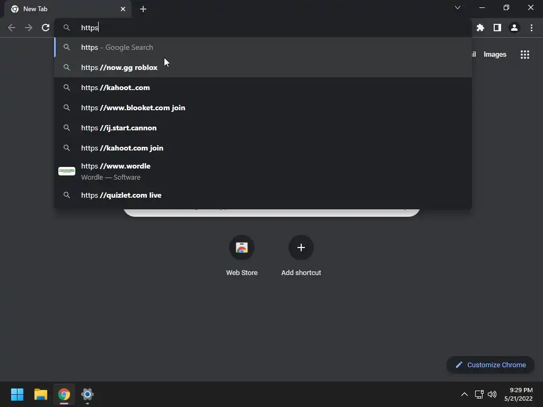Select suggestion https //www.blooket.com join
The image size is (543, 407).
coord(263,108)
